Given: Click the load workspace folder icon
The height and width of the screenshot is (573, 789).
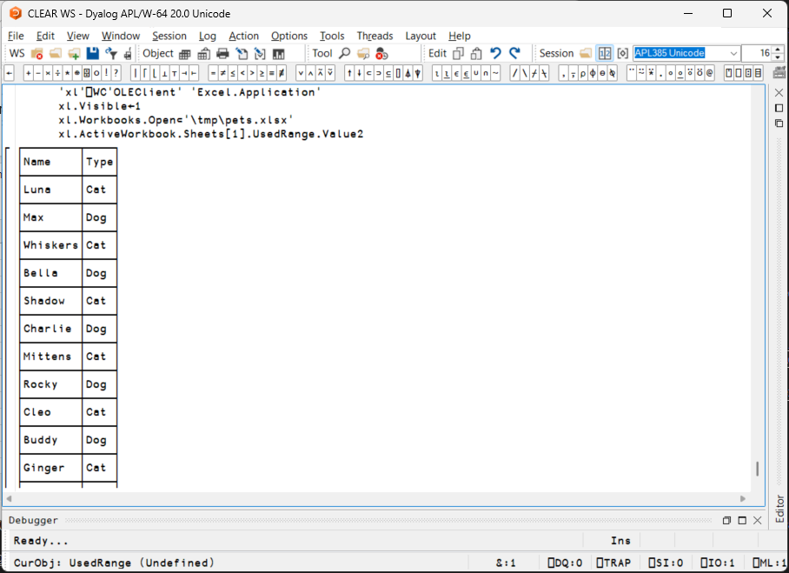Looking at the screenshot, I should tap(56, 53).
